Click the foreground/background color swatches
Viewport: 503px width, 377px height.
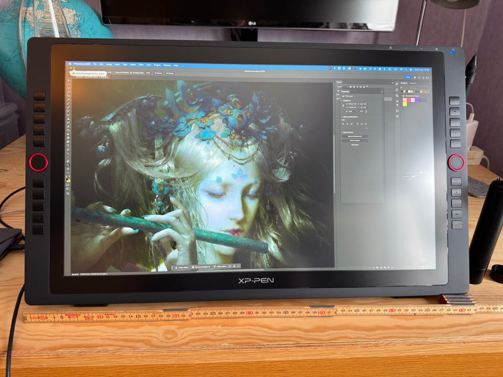pyautogui.click(x=68, y=180)
